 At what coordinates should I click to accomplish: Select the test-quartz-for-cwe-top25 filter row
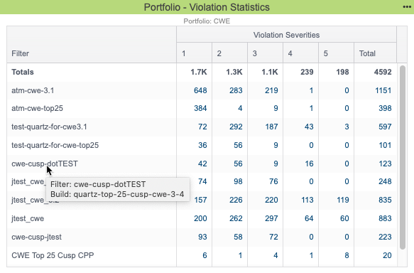[202, 145]
